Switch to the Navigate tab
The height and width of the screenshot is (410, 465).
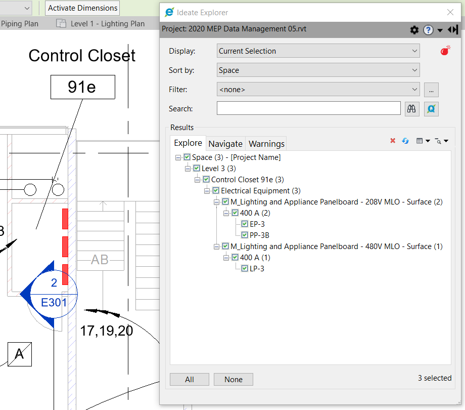tap(225, 144)
